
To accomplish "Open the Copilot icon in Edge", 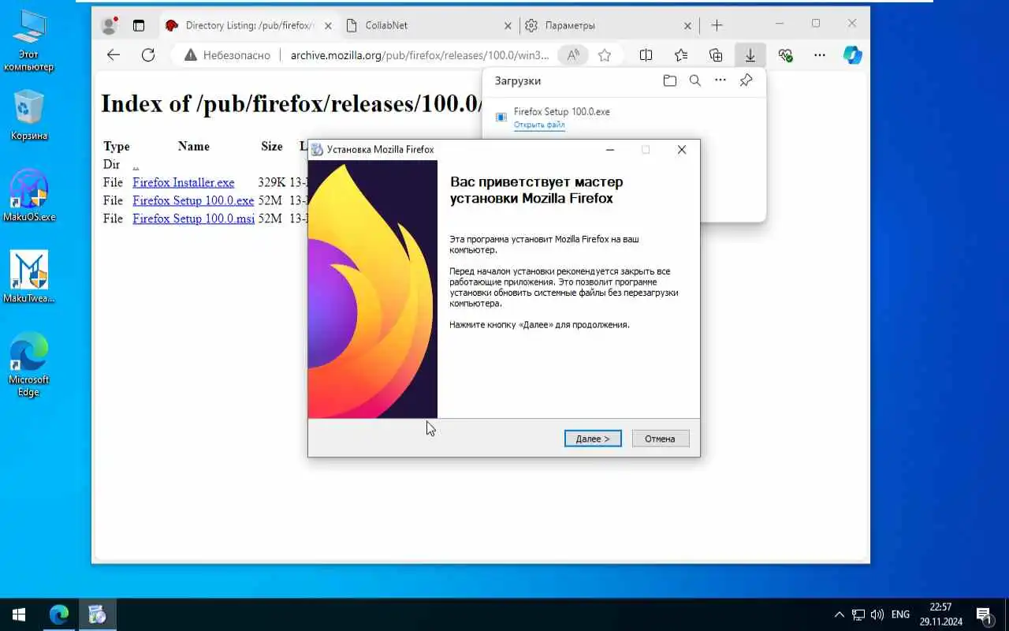I will point(852,55).
